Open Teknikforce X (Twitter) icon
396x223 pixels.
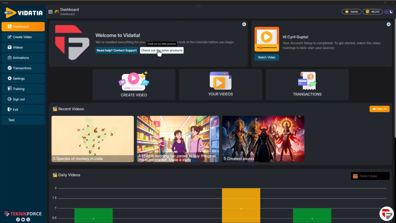(28, 220)
